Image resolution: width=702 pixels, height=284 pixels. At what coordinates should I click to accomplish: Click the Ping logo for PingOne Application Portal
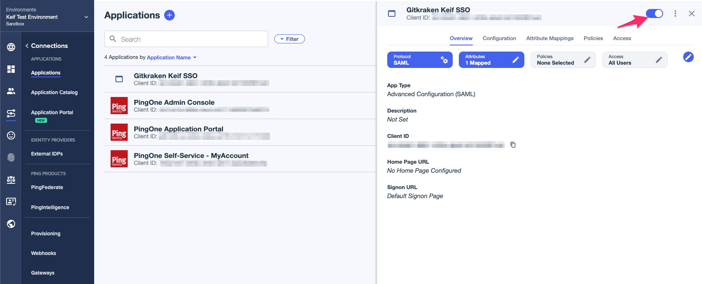[119, 132]
